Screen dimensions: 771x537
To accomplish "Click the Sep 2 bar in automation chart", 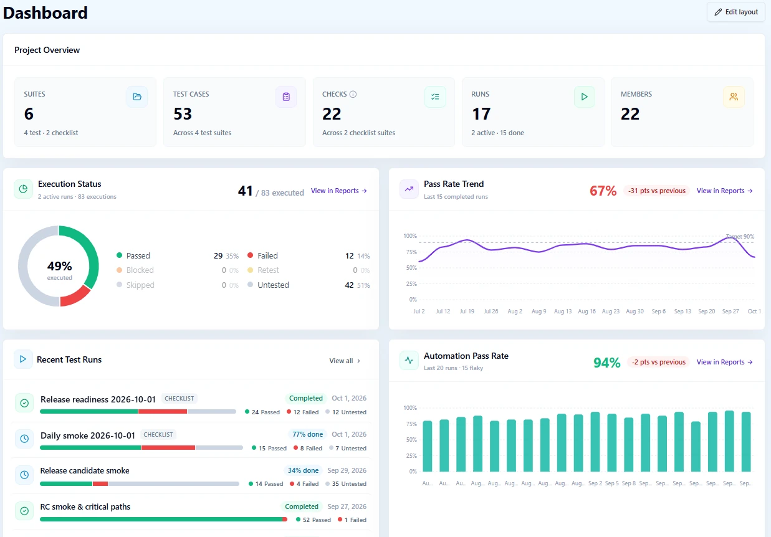I will tap(595, 442).
